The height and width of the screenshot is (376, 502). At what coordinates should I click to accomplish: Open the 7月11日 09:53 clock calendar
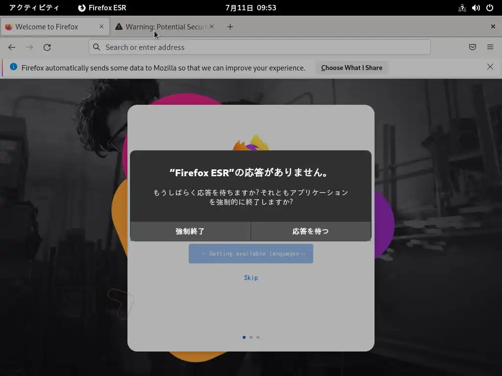(251, 8)
